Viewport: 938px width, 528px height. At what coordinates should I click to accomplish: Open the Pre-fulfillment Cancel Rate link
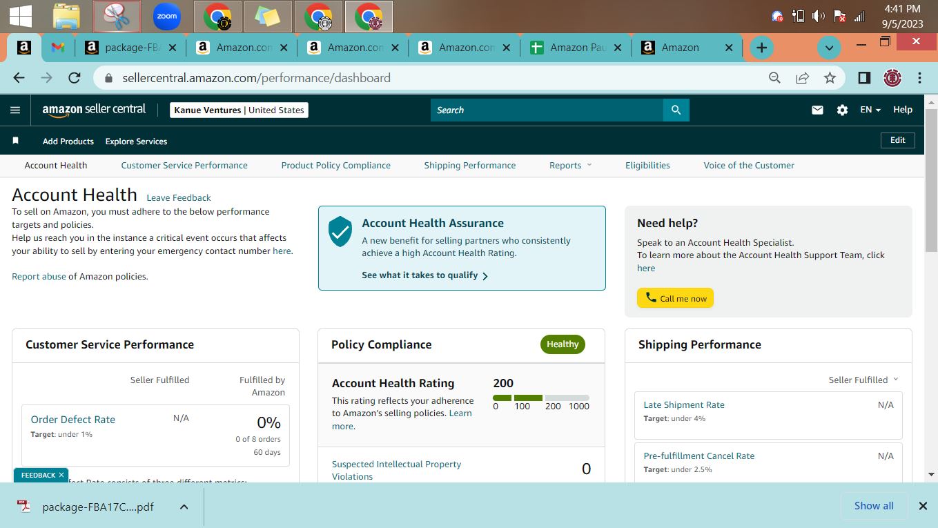point(699,456)
